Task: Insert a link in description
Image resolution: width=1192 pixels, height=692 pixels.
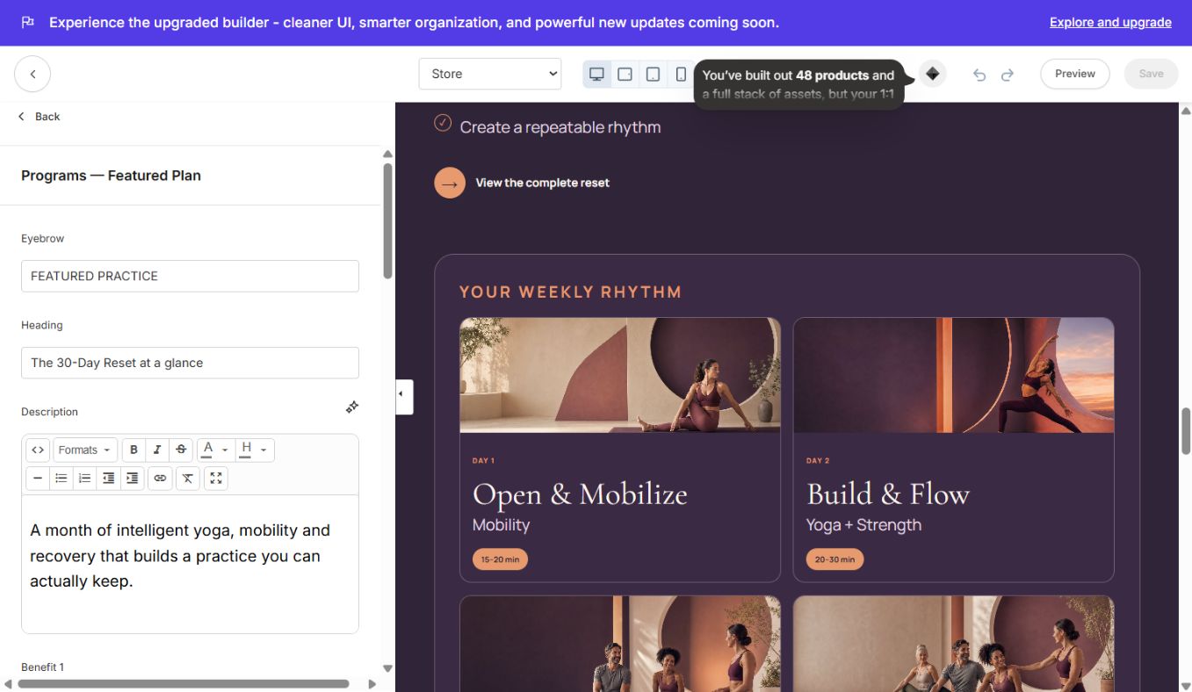Action: coord(160,479)
